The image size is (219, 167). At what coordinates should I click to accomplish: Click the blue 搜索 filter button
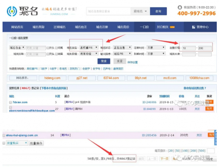tap(104, 61)
